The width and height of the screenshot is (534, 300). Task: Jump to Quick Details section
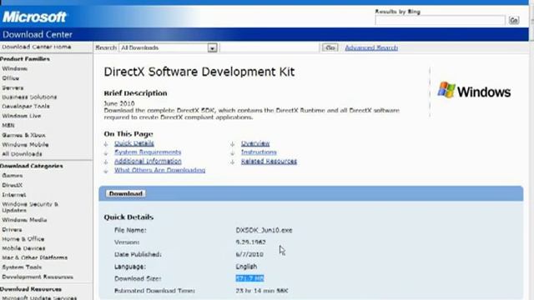pyautogui.click(x=134, y=143)
